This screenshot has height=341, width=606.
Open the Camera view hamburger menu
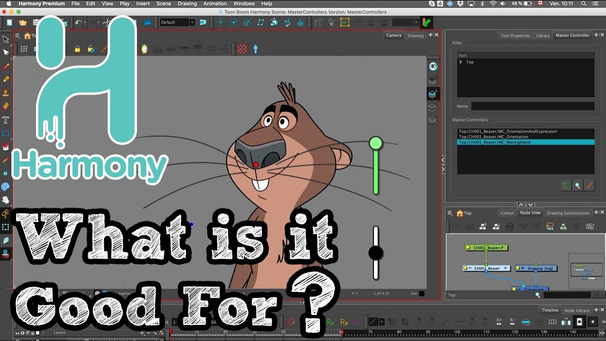click(x=17, y=36)
